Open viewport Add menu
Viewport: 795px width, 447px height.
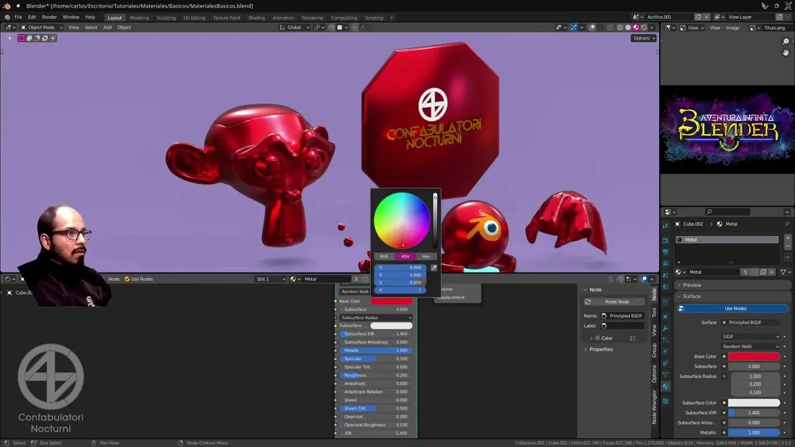107,27
